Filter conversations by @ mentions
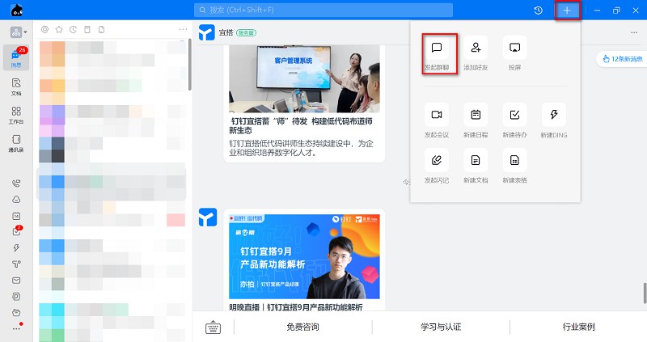647x342 pixels. click(45, 29)
